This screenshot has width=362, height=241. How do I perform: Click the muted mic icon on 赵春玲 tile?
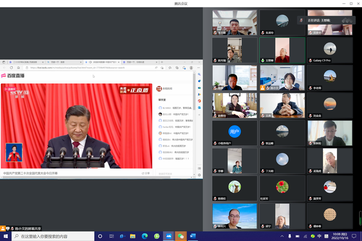coord(215,116)
